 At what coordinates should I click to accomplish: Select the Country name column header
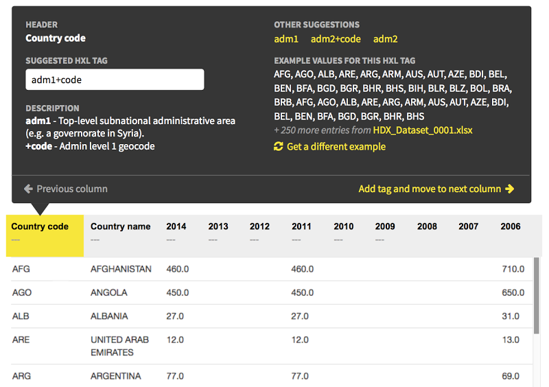(x=120, y=226)
